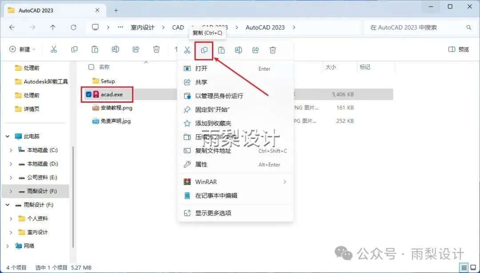
Task: Choose 以管理员身份运行 from context menu
Action: point(235,96)
